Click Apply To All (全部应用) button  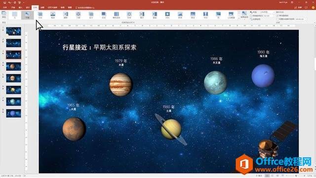[x=255, y=19]
